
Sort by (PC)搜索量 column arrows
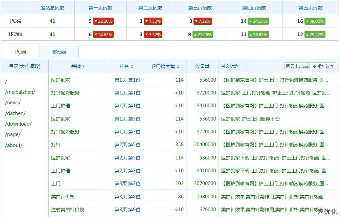pos(178,67)
